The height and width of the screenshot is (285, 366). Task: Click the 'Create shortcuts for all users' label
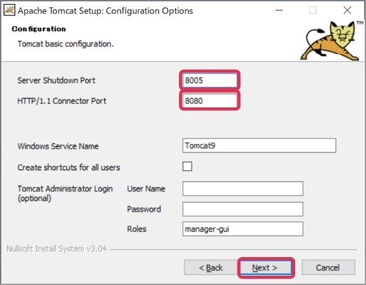coord(68,168)
